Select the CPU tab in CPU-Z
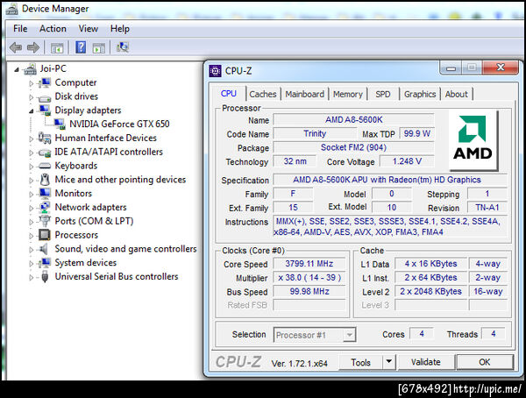This screenshot has height=398, width=526. (x=229, y=93)
